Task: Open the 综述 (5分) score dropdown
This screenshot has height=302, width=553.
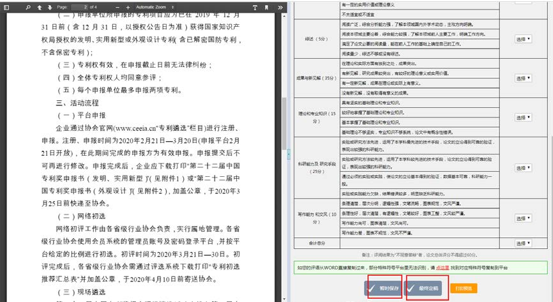Action: point(524,39)
